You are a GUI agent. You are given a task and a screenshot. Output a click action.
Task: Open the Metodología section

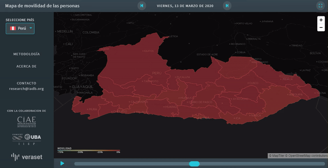coord(26,54)
